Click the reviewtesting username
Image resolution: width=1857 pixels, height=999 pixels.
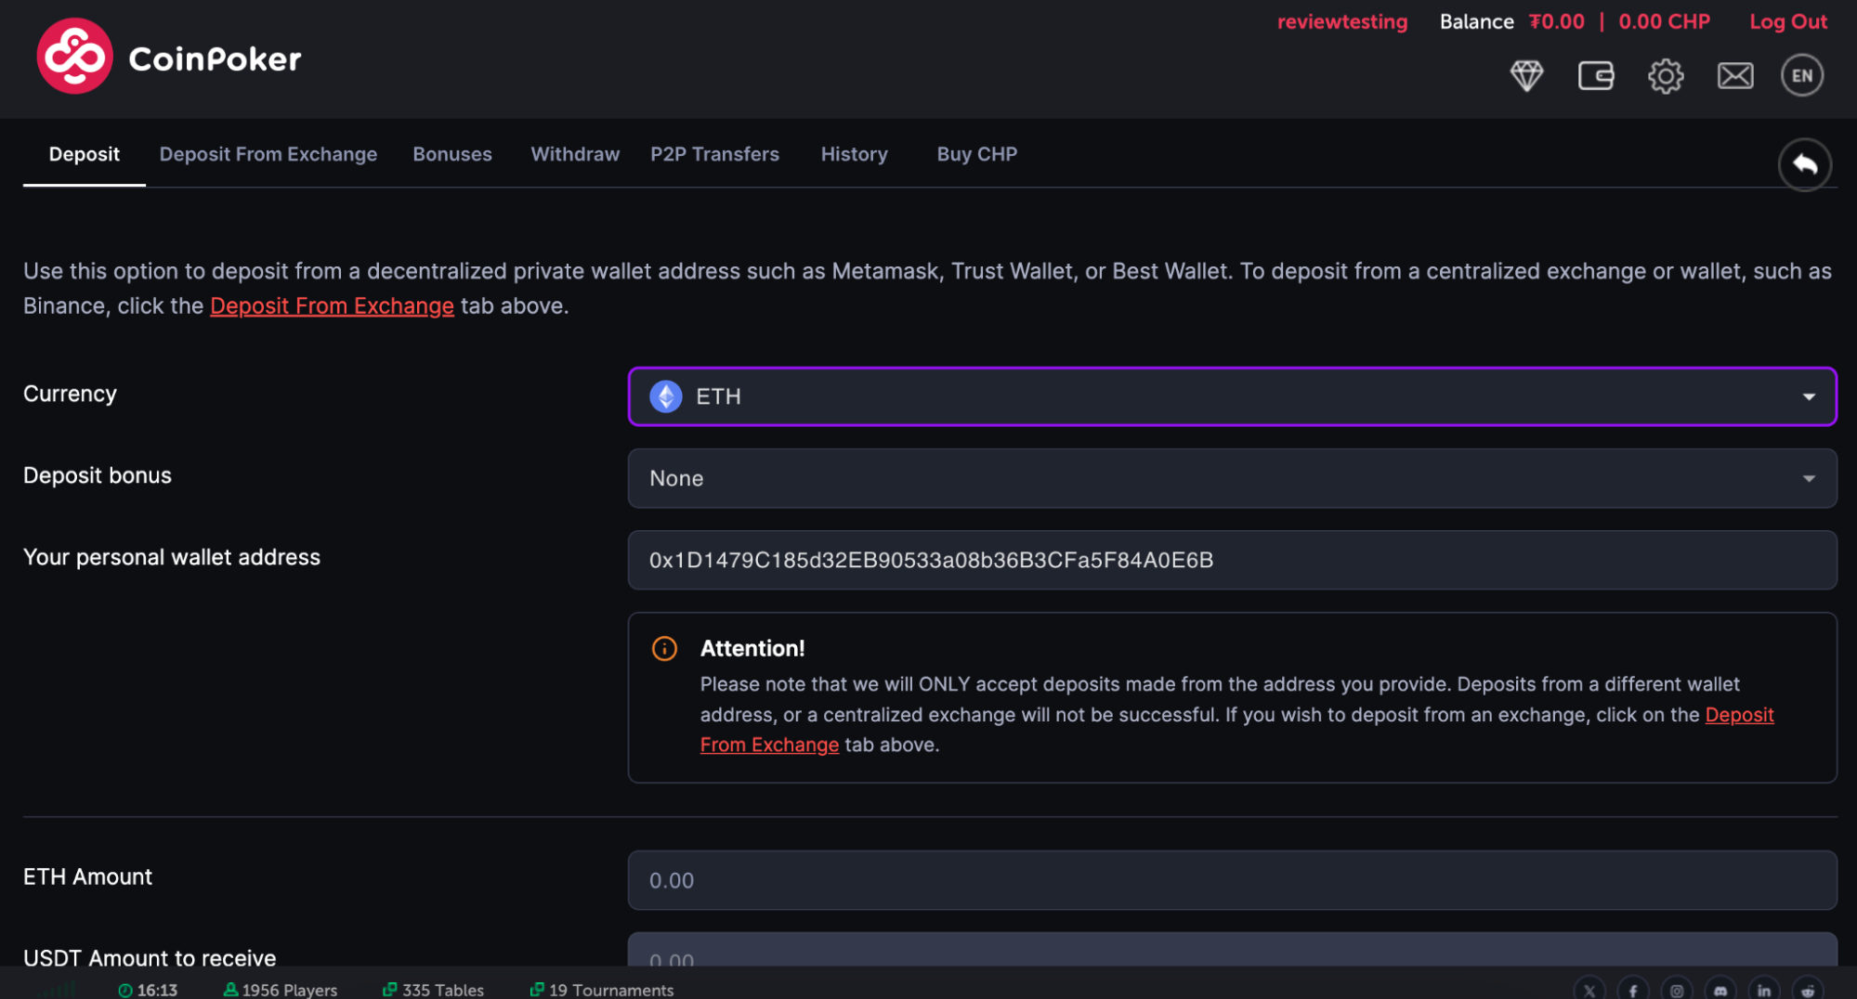click(1342, 22)
